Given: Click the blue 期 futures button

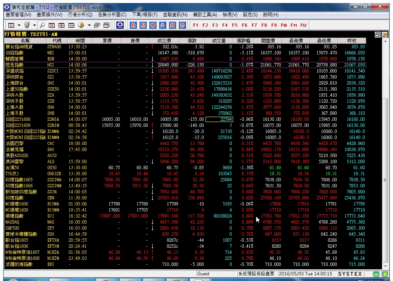Looking at the screenshot, I should [x=143, y=25].
